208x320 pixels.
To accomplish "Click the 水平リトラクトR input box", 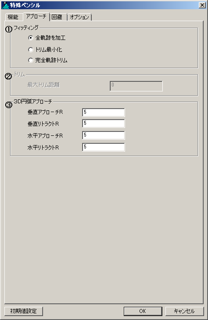I will point(103,147).
